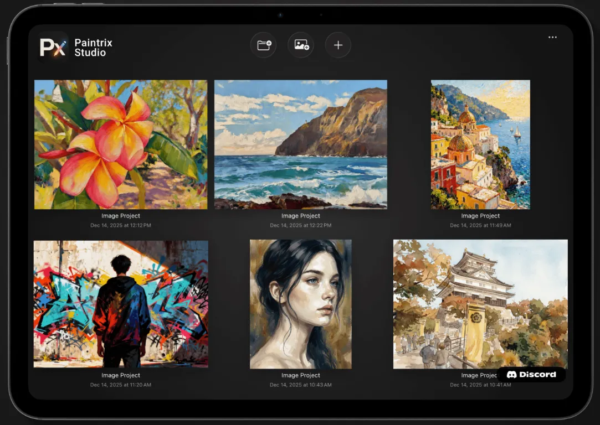Click the Paintrix Studio Px logo
This screenshot has height=425, width=600.
pyautogui.click(x=53, y=48)
